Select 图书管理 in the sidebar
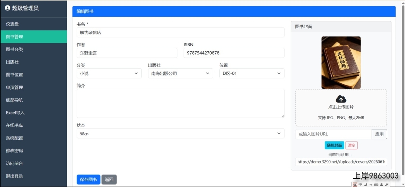405x187 pixels. point(33,37)
